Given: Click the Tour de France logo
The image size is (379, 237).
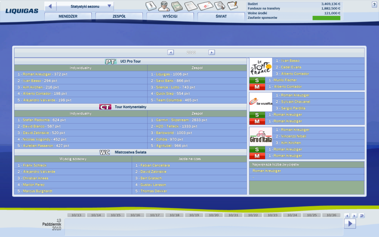Looking at the screenshot, I should 261,67.
